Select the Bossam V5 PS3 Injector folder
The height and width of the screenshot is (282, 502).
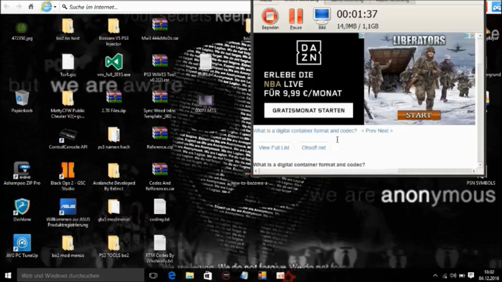tap(114, 33)
